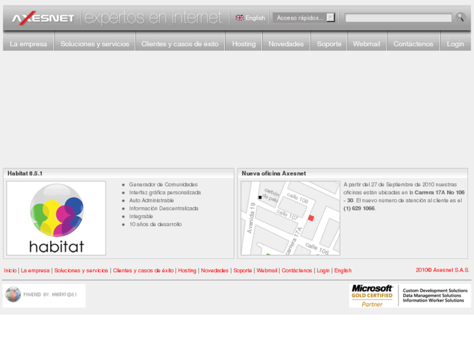Viewport: 474px width, 355px height.
Task: Click Contáctenos footer link
Action: tap(297, 270)
